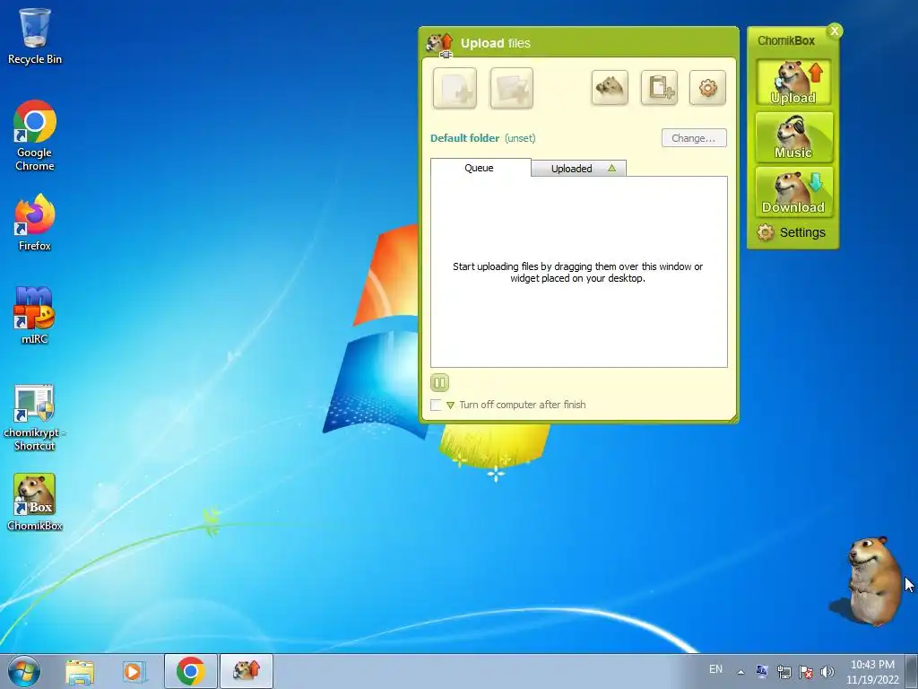Open the Windows Start menu
918x689 pixels.
point(24,671)
